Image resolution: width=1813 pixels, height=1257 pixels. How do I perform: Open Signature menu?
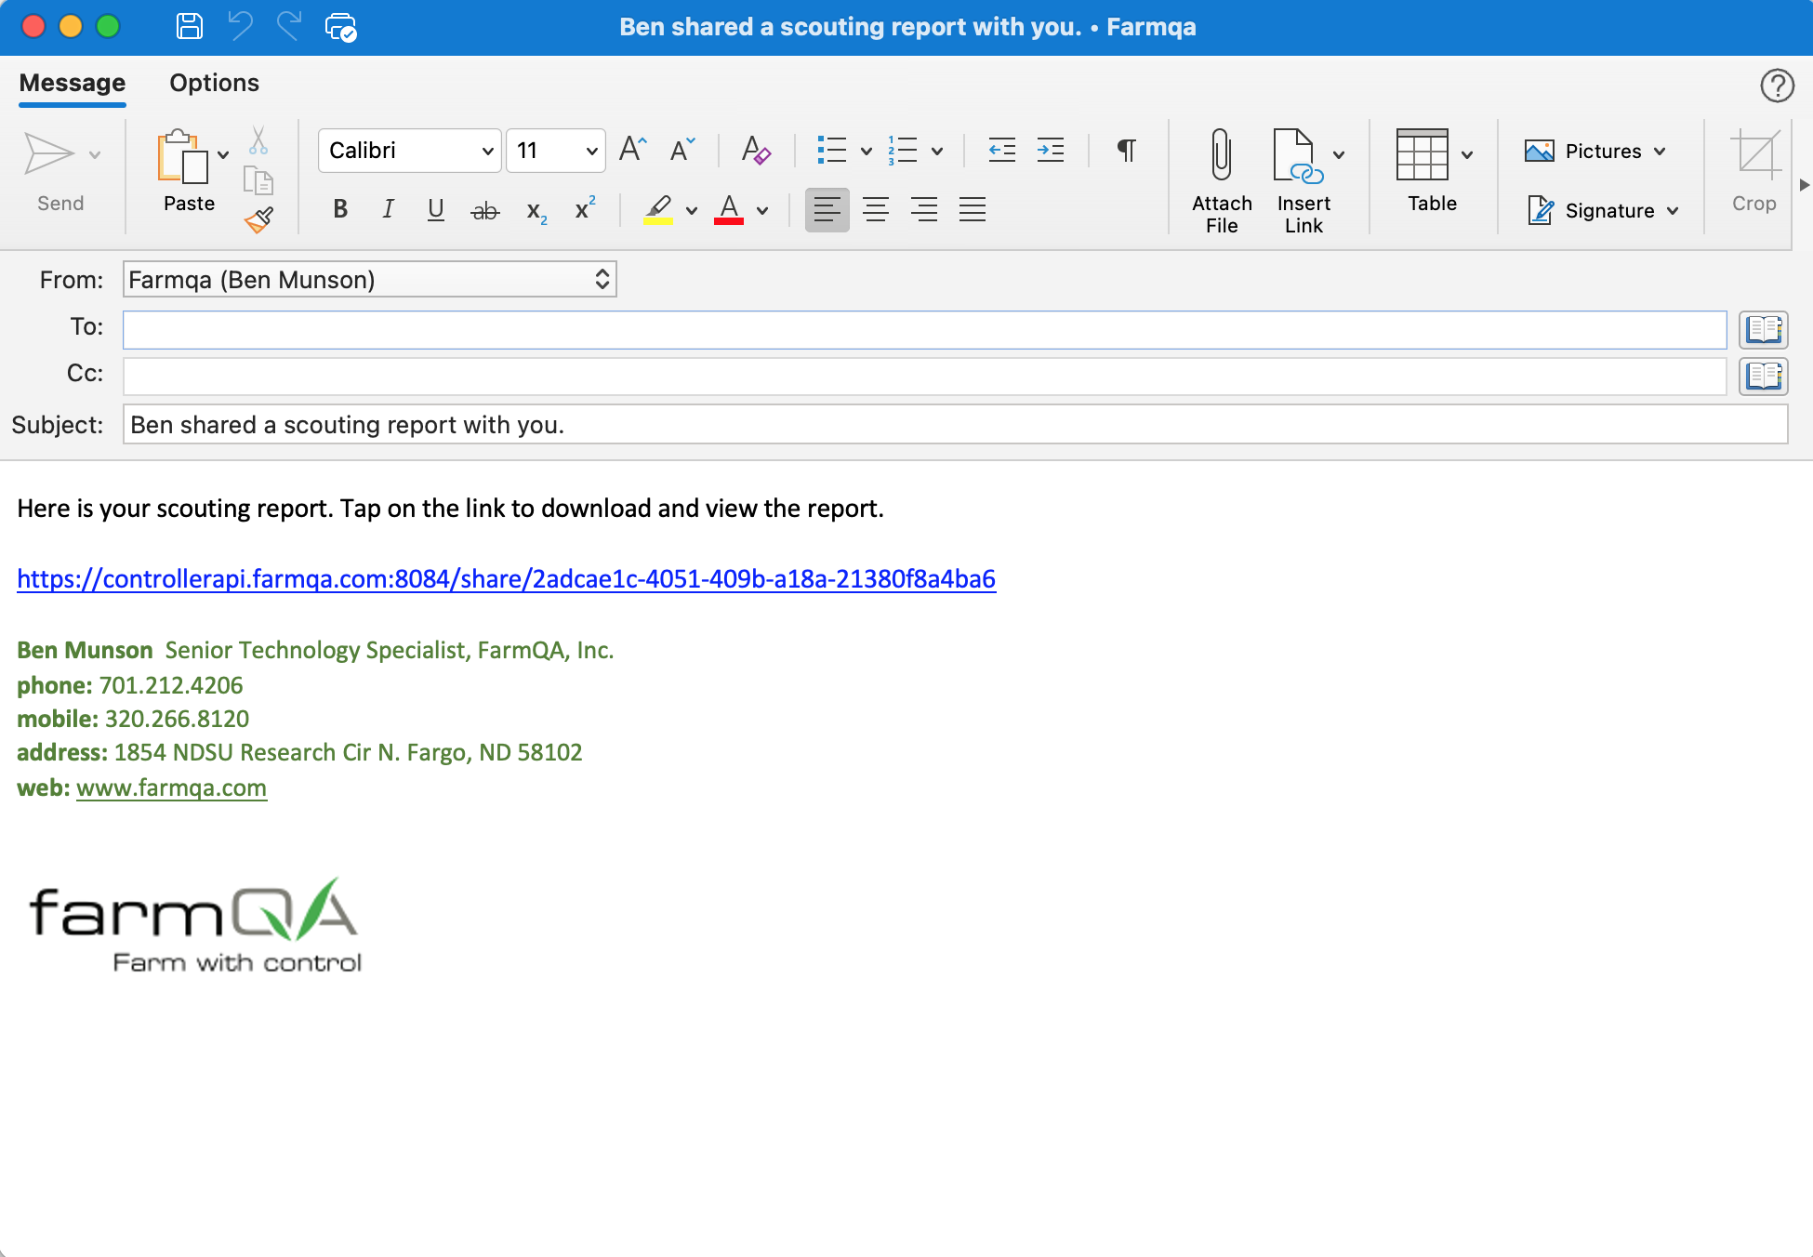(x=1604, y=210)
